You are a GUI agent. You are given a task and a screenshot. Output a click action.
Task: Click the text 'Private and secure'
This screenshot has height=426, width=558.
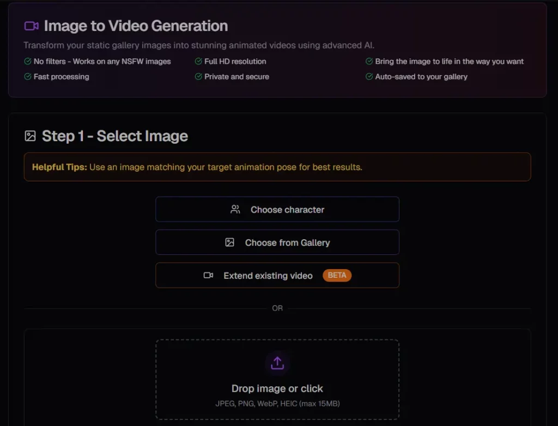tap(236, 76)
